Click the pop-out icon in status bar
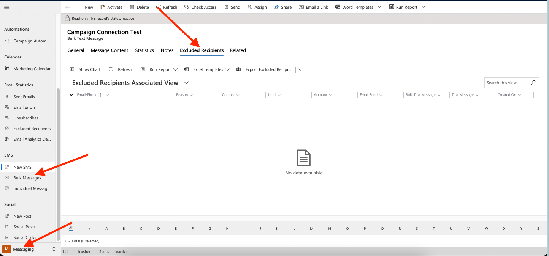549x256 pixels. 65,251
